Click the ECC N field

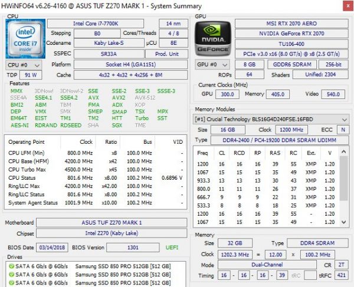pyautogui.click(x=343, y=130)
